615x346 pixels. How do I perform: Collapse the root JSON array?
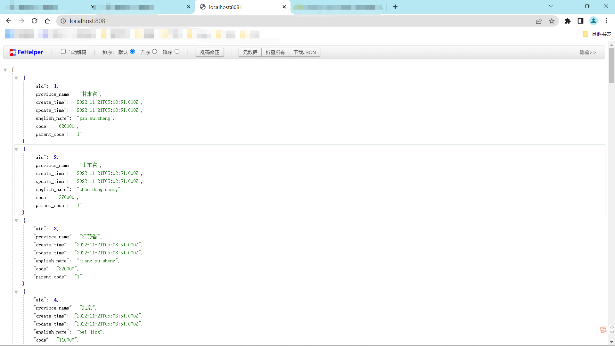coord(5,70)
